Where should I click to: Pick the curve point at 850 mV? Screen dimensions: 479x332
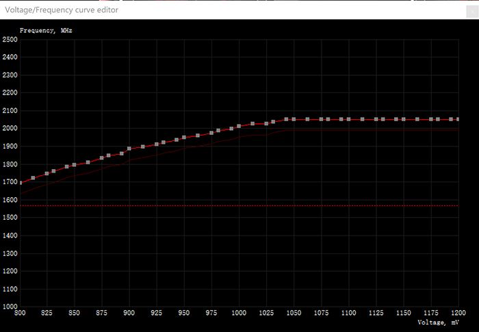74,165
